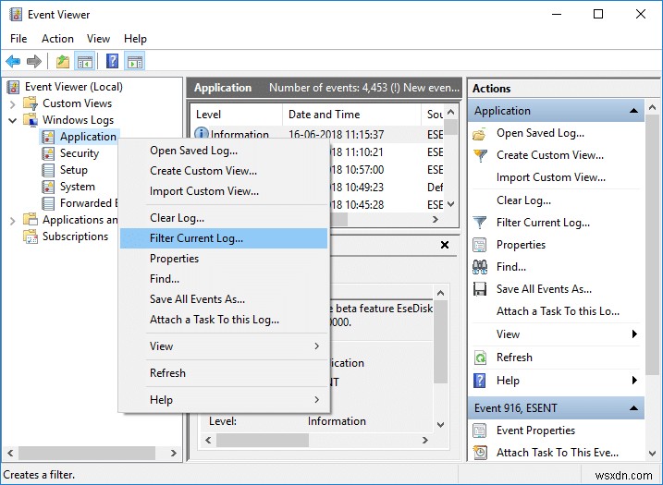663x485 pixels.
Task: Click the Information level icon in first row
Action: (202, 133)
